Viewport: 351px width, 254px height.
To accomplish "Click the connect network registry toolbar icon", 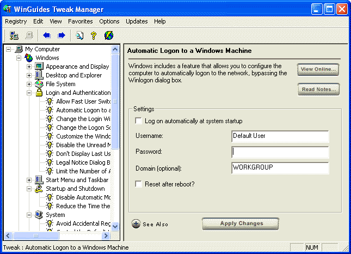I will (14, 35).
